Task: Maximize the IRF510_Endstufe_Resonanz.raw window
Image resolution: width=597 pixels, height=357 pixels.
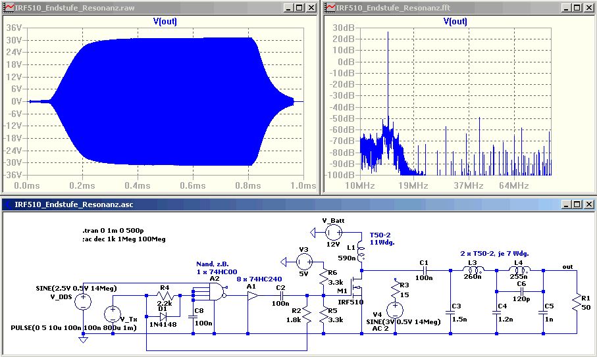Action: [300, 8]
